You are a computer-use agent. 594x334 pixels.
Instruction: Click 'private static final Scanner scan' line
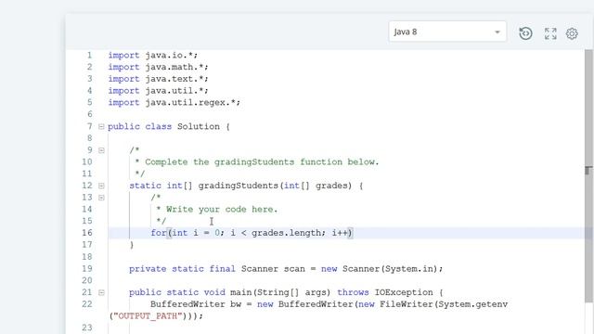tap(216, 269)
